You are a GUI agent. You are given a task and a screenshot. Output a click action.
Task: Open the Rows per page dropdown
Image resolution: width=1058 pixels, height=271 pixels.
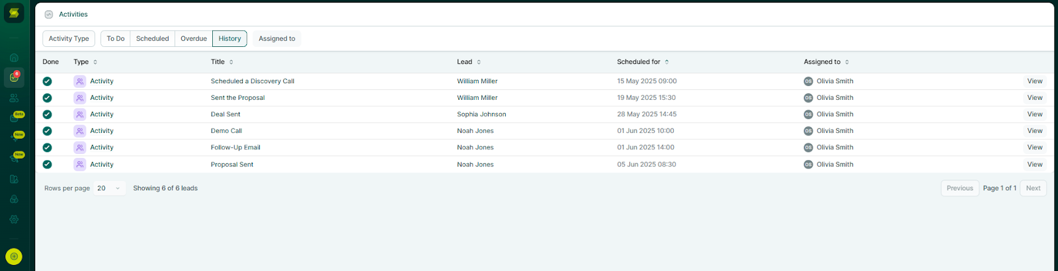[x=109, y=188]
